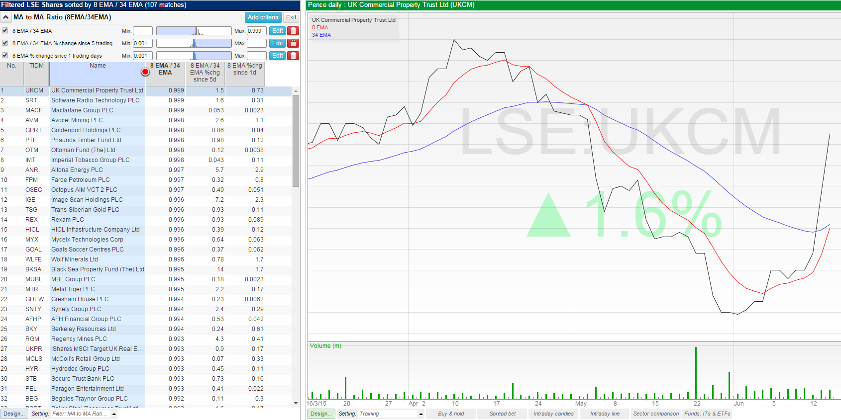
Task: Click the 34 EMA legend label
Action: [x=321, y=35]
